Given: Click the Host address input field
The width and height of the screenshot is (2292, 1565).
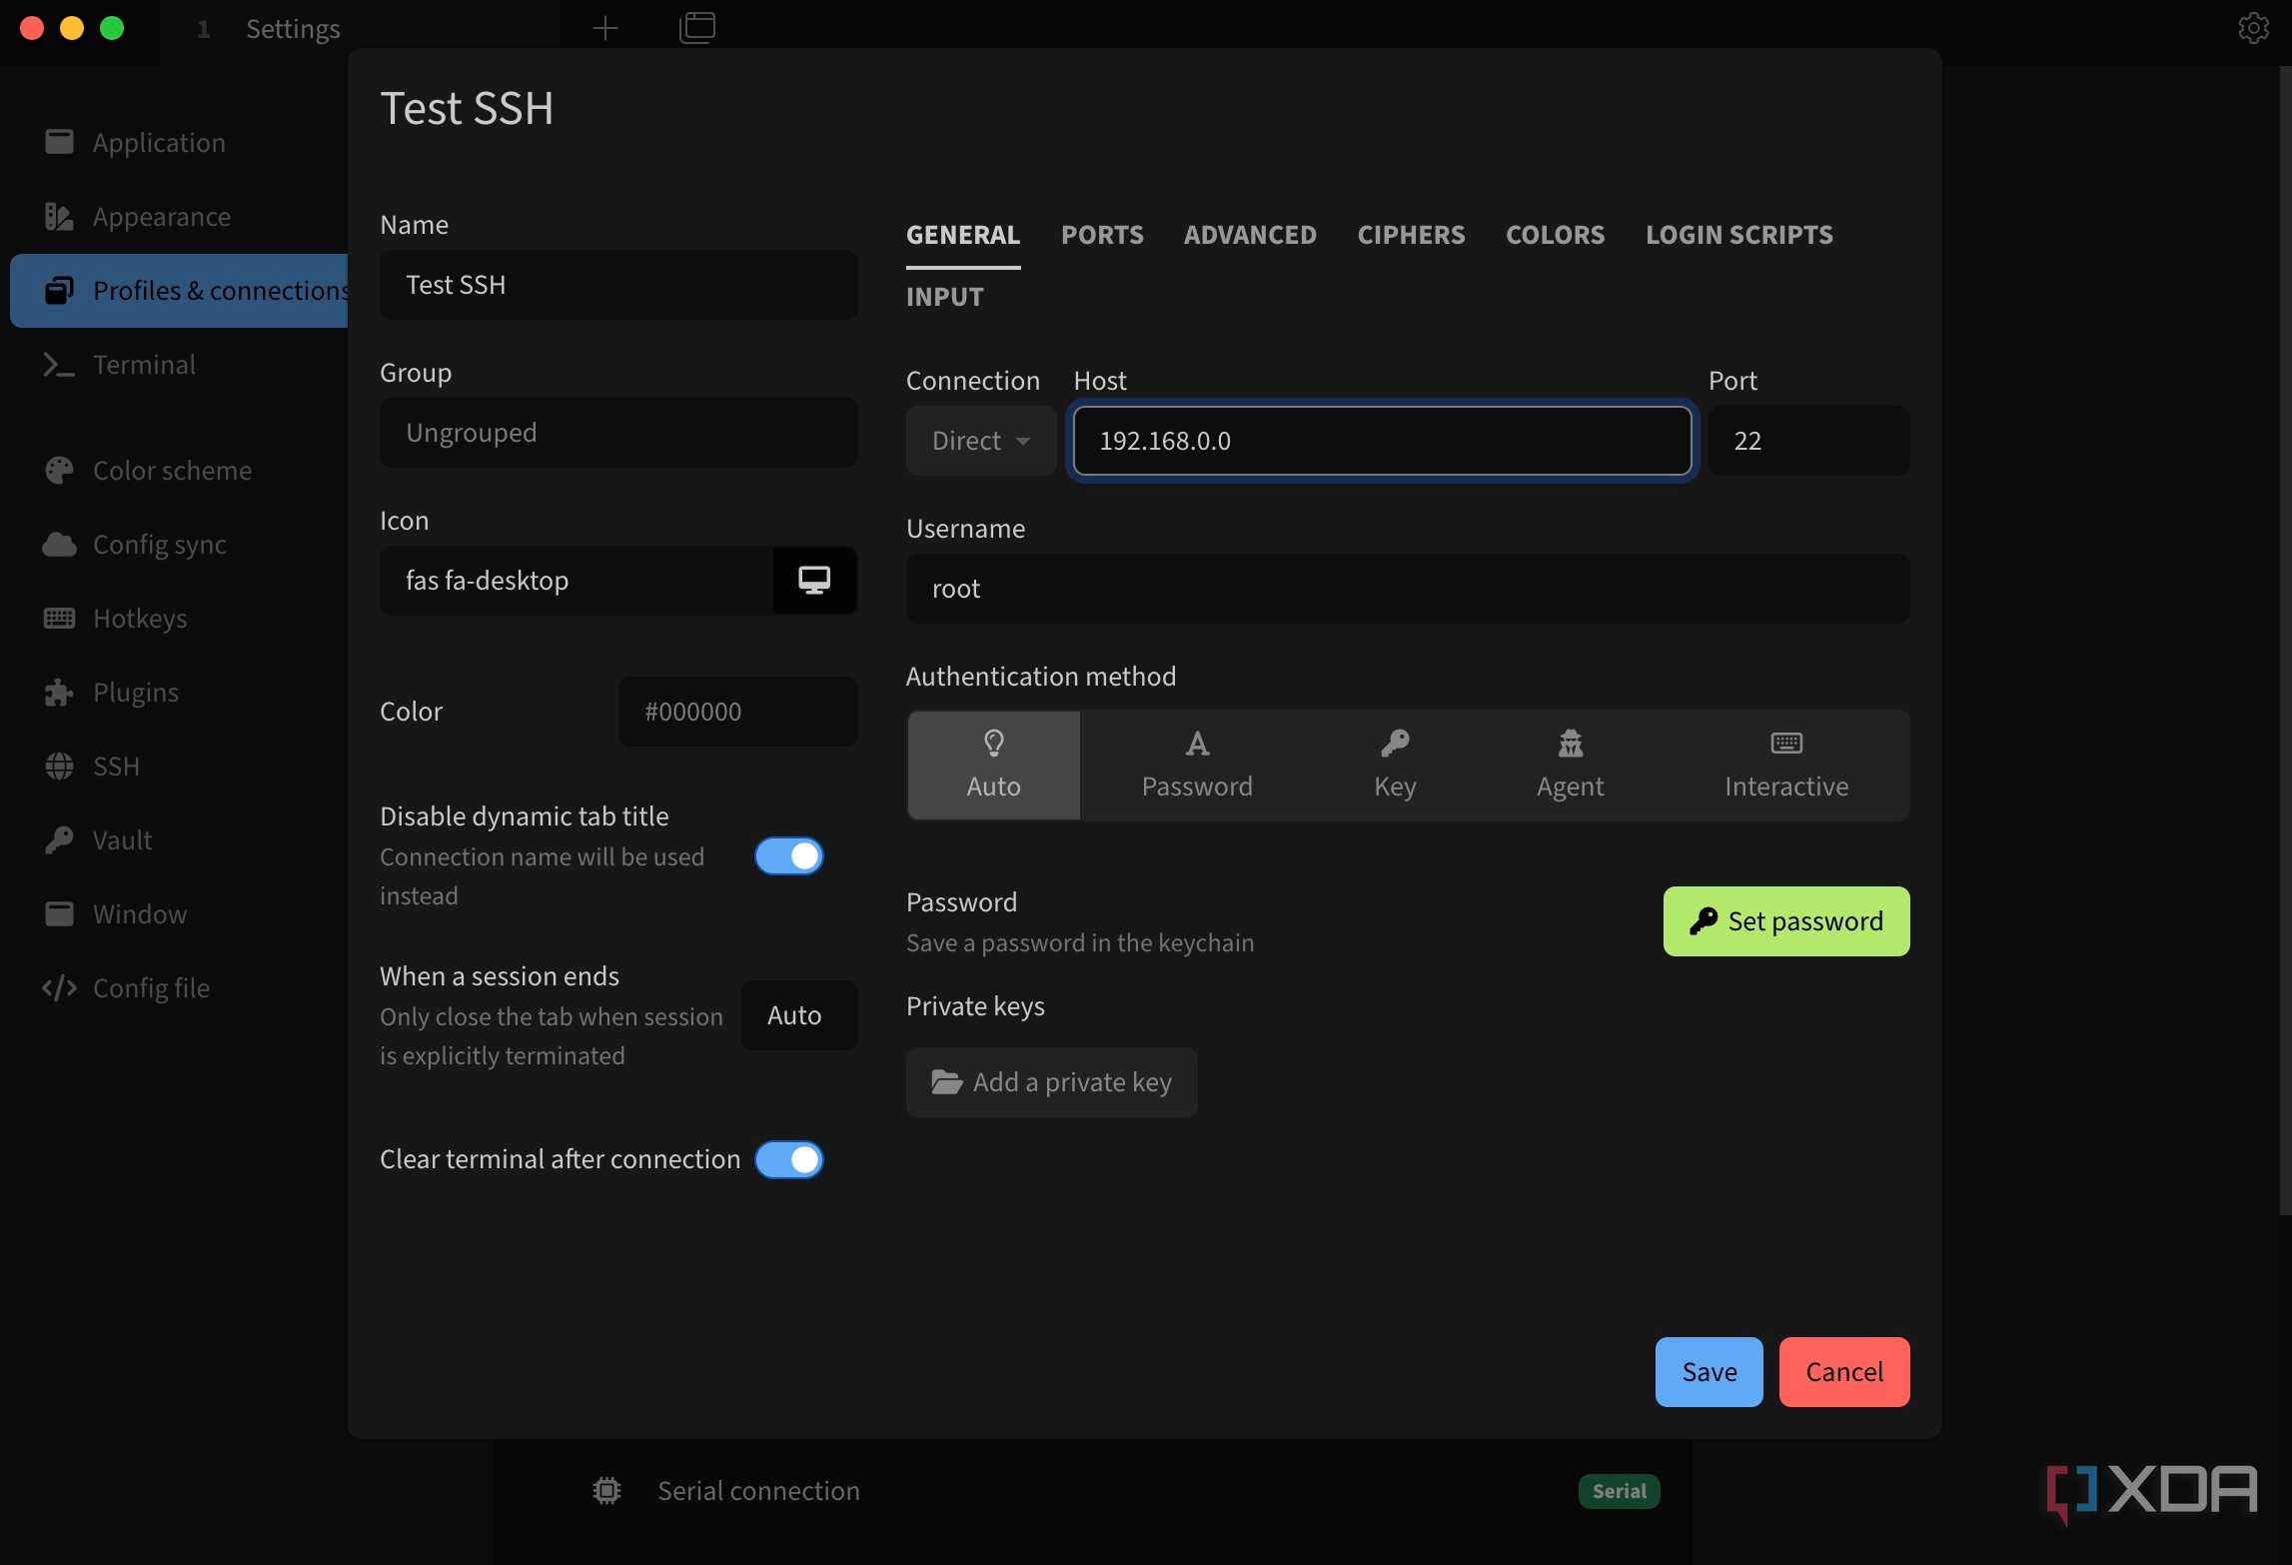Looking at the screenshot, I should 1382,441.
